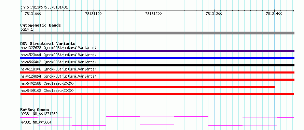The height and width of the screenshot is (130, 304).
Task: Click the nsv4566402 black variant bar
Action: point(157,65)
